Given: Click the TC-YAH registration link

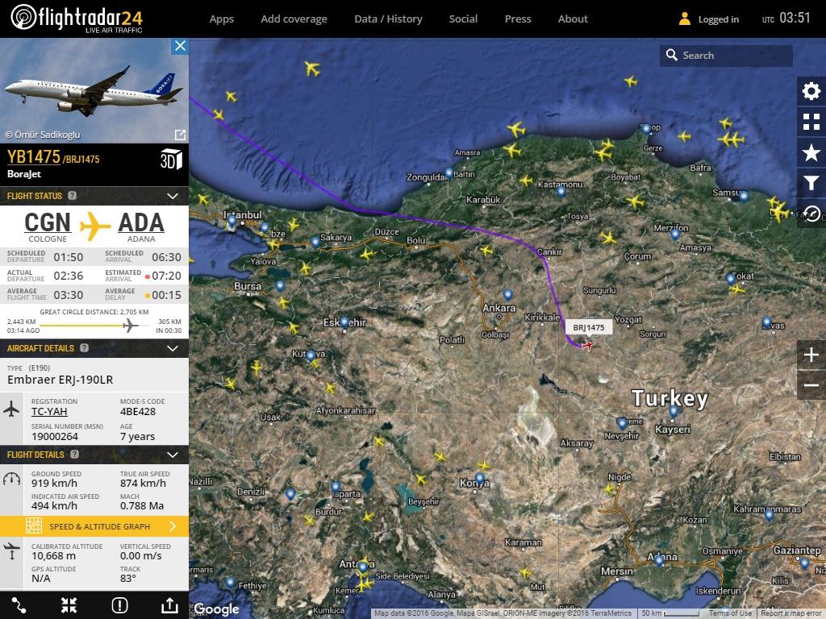Looking at the screenshot, I should click(x=49, y=412).
